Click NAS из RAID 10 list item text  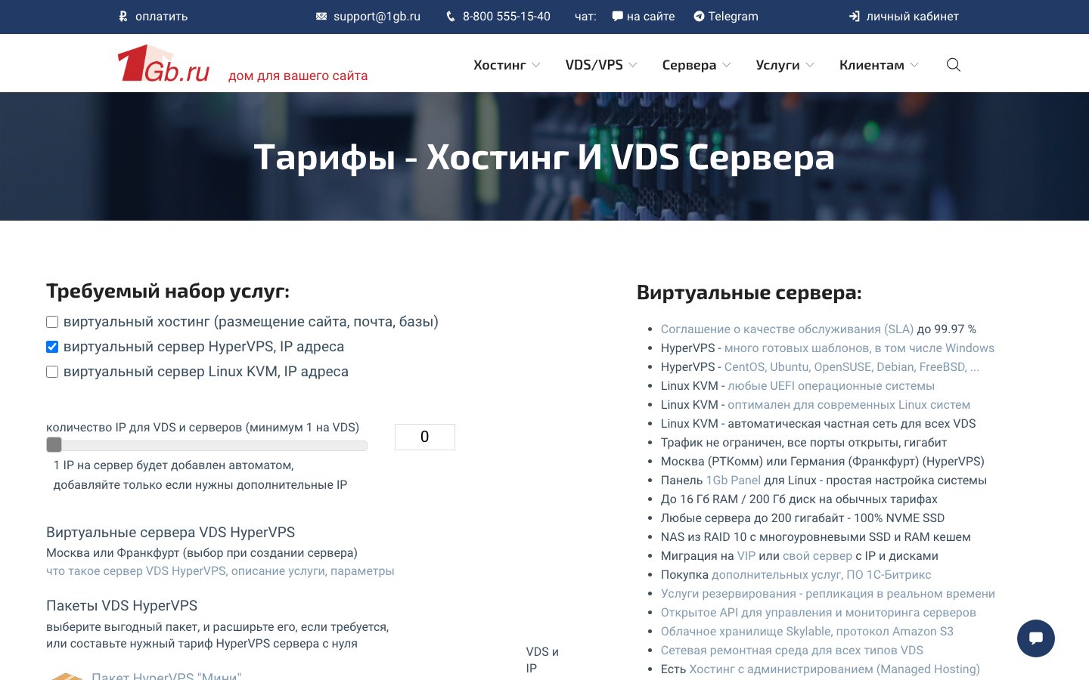[816, 537]
